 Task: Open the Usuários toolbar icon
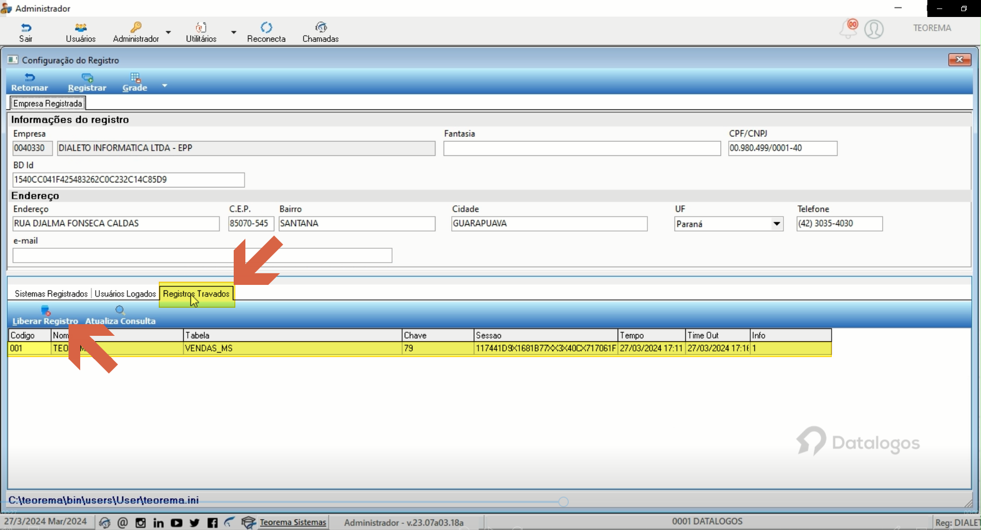(81, 28)
